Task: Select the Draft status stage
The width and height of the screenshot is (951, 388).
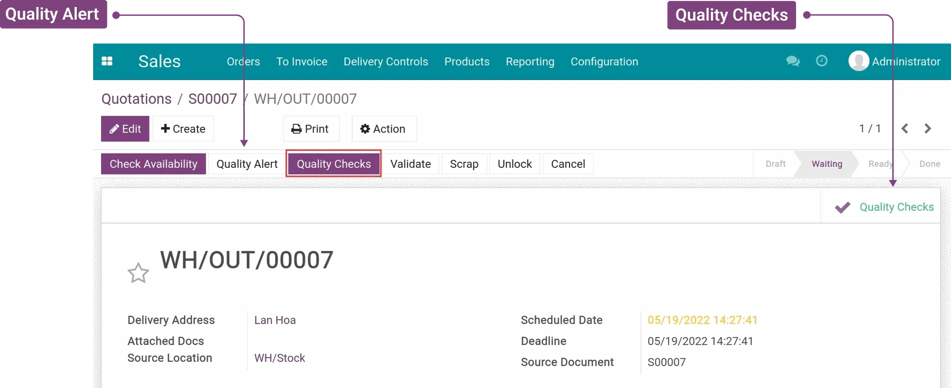Action: [x=775, y=164]
